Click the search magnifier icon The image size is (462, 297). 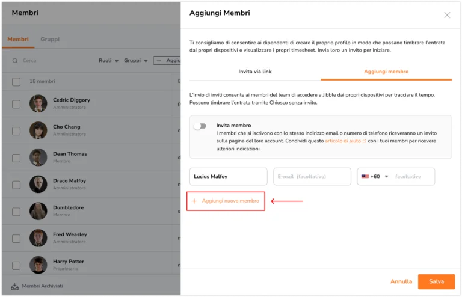[15, 61]
